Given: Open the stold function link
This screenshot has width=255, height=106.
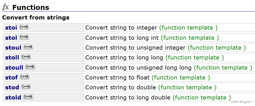Looking at the screenshot, I should (x=13, y=97).
